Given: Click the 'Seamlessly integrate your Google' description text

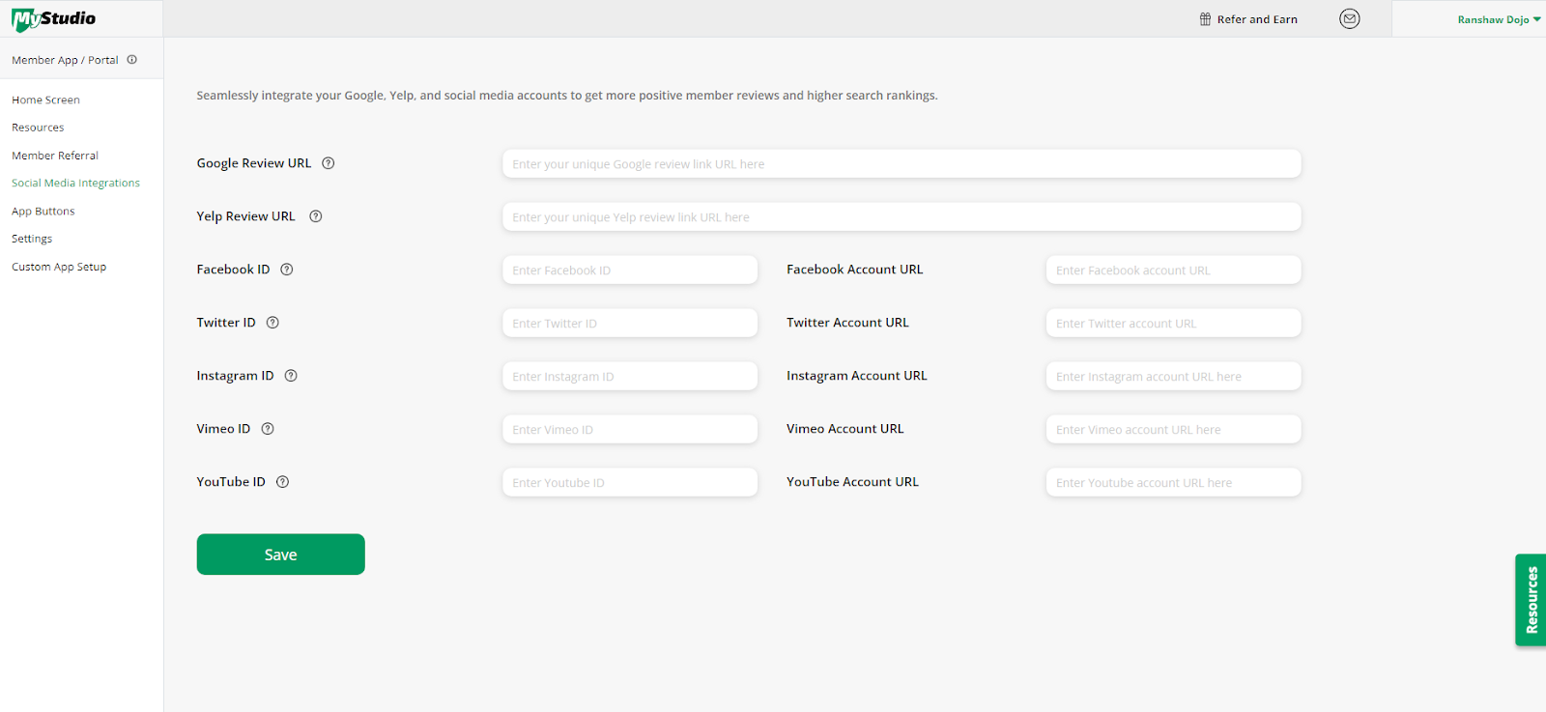Looking at the screenshot, I should [567, 96].
